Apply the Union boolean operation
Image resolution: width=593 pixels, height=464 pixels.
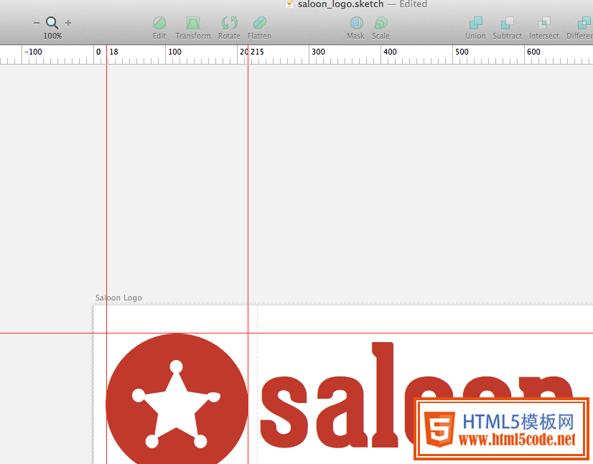(x=475, y=28)
